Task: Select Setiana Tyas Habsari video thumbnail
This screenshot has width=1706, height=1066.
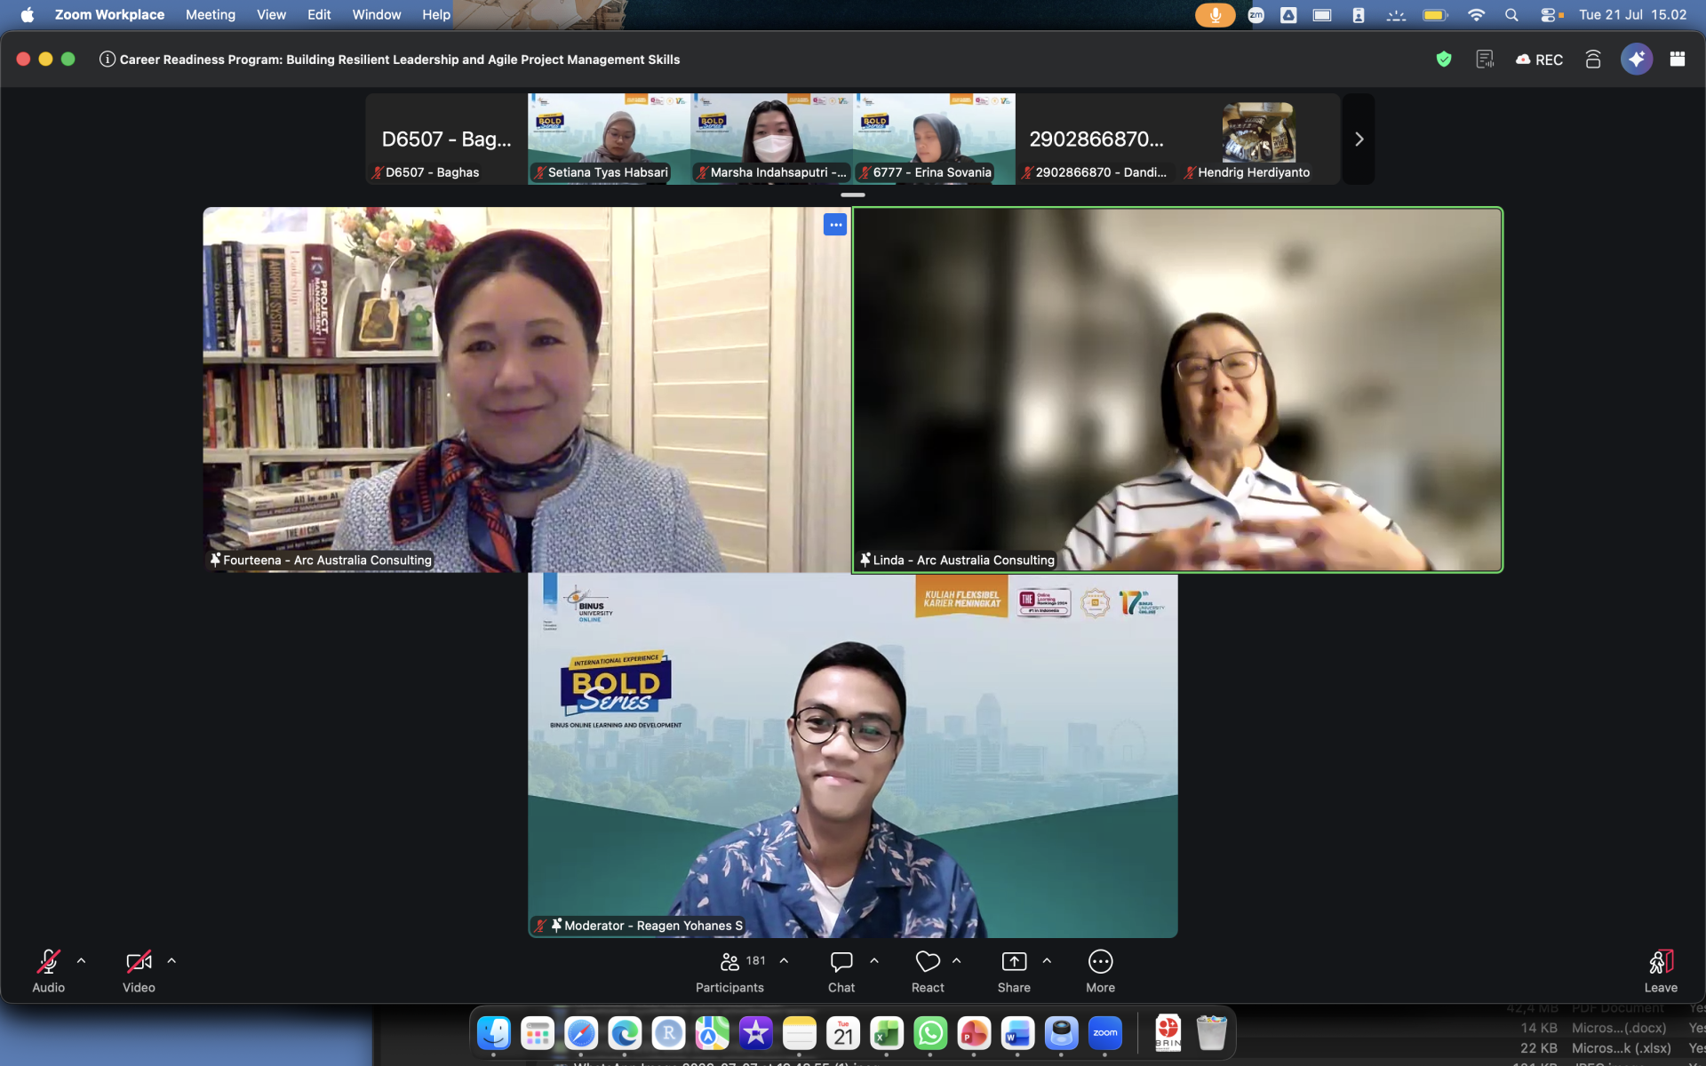Action: (x=609, y=139)
